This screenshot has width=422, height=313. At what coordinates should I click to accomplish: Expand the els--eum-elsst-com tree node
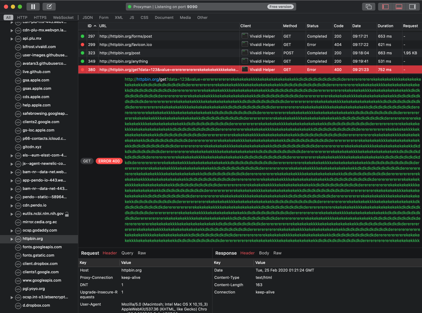click(x=12, y=155)
